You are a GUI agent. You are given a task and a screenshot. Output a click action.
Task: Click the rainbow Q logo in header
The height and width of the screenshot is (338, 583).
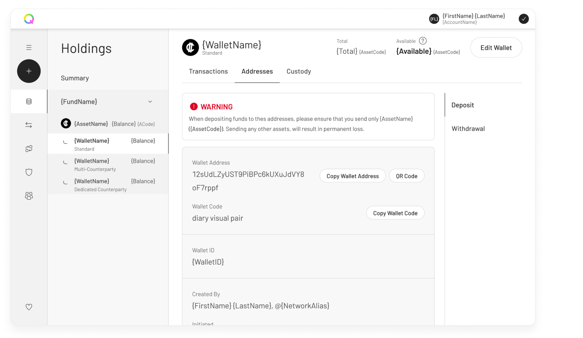[29, 19]
